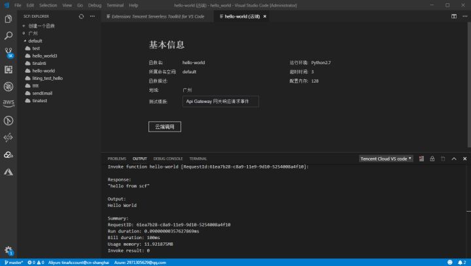Open the Terminal menu

(115, 5)
